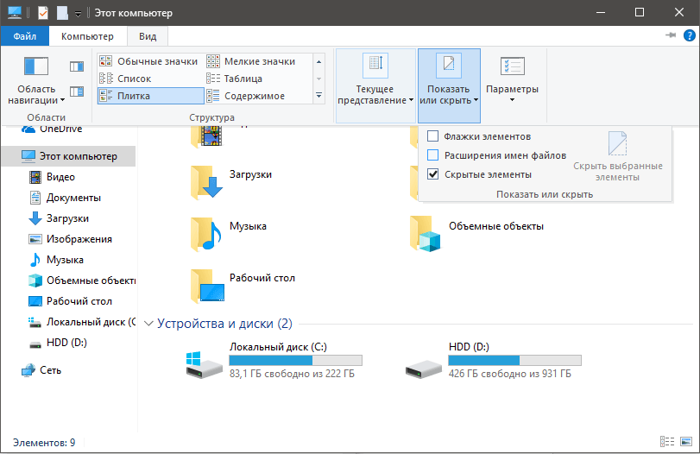
Task: Click the Локальный диск (C:) usage bar
Action: click(295, 360)
